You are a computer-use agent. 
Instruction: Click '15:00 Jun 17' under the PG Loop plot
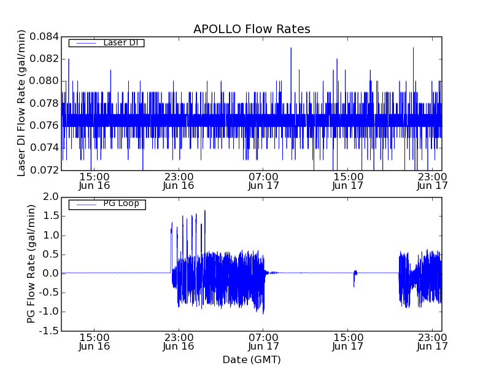click(x=347, y=342)
